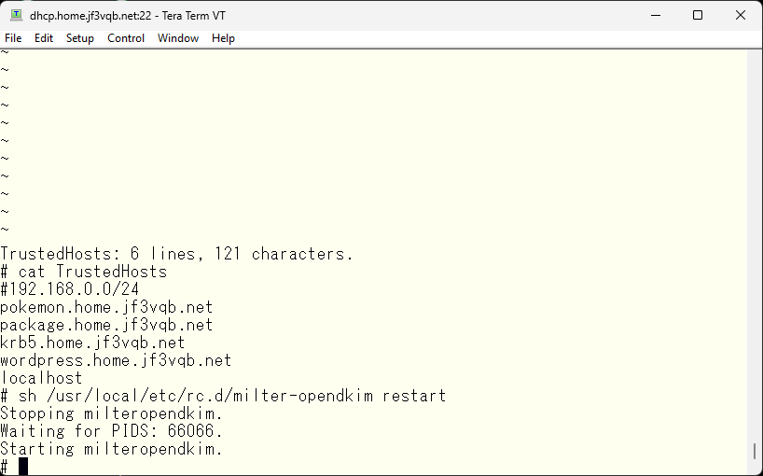Click the milter-opendkim restart command line

pyautogui.click(x=223, y=396)
